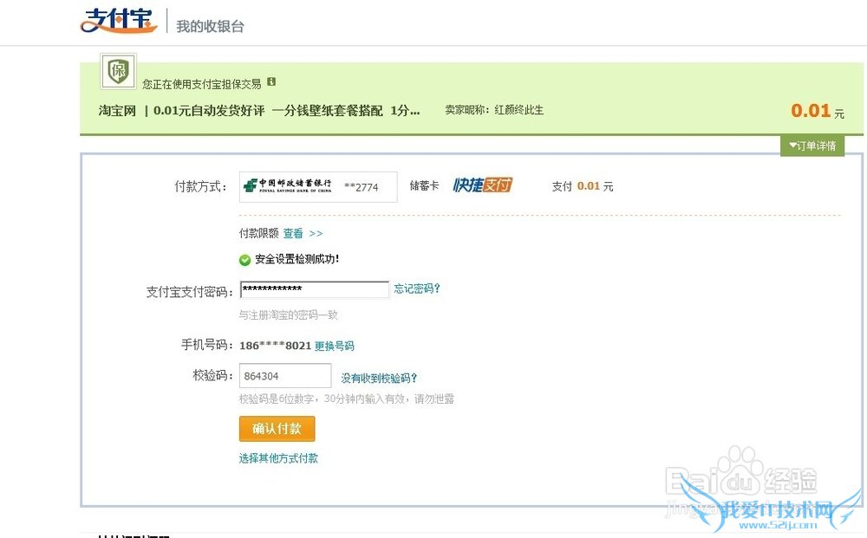
Task: Click seller name 红颜终此生
Action: [518, 110]
